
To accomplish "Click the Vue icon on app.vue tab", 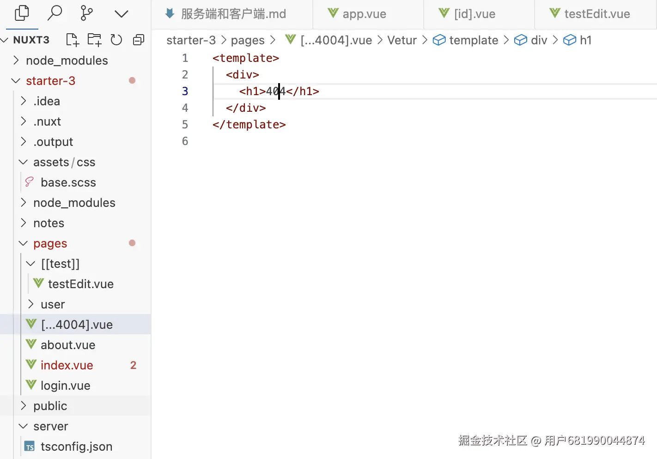I will pyautogui.click(x=333, y=13).
